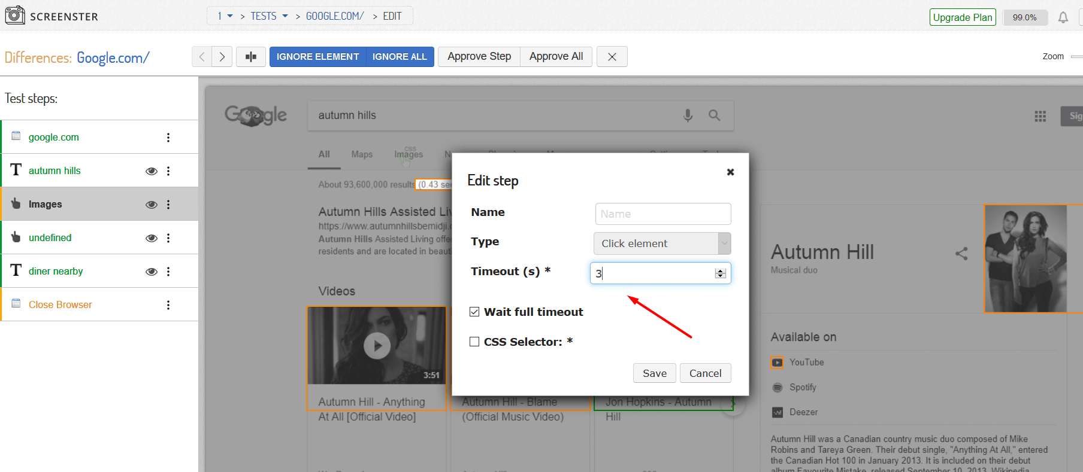Enable the CSS Selector checkbox
Screen dimensions: 1083x472
[x=474, y=342]
